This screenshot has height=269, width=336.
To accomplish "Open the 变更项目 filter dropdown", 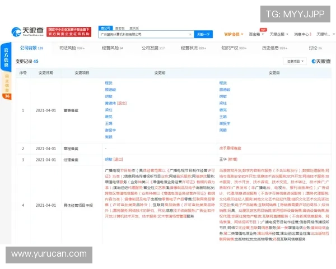I will coord(295,61).
